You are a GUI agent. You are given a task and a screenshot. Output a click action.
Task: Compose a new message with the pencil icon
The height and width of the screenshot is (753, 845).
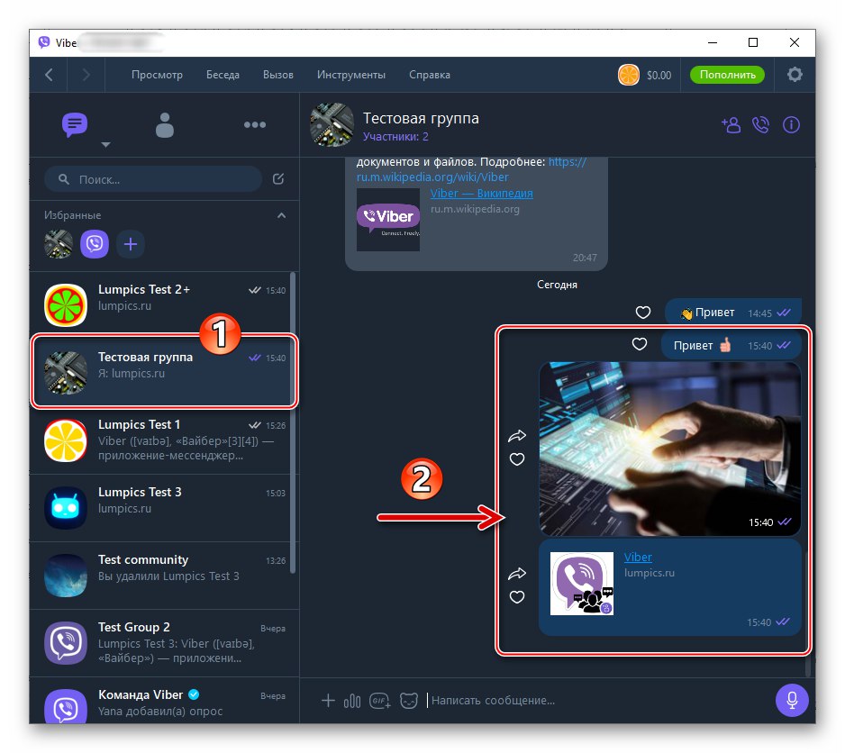(277, 180)
